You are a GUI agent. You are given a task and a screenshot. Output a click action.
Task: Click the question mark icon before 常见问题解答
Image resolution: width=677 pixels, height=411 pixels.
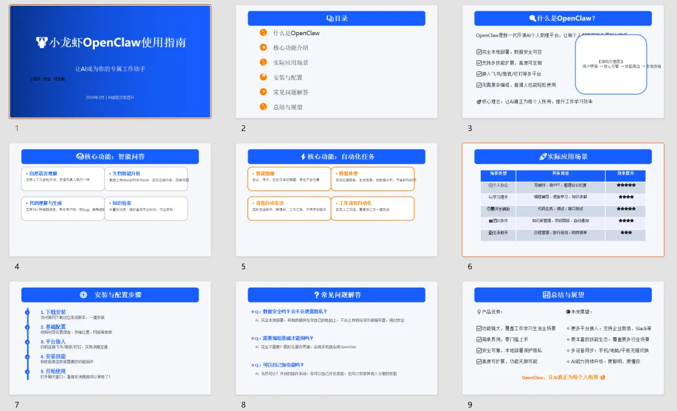(317, 295)
